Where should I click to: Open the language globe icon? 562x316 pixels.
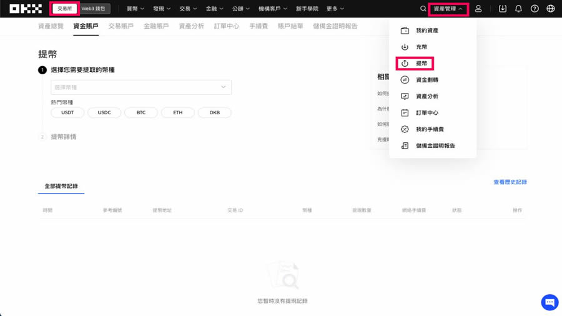point(550,9)
